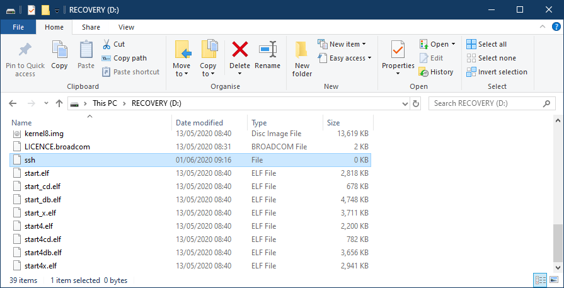This screenshot has width=564, height=288.
Task: Click the title bar Properties checkmark icon
Action: coord(32,10)
